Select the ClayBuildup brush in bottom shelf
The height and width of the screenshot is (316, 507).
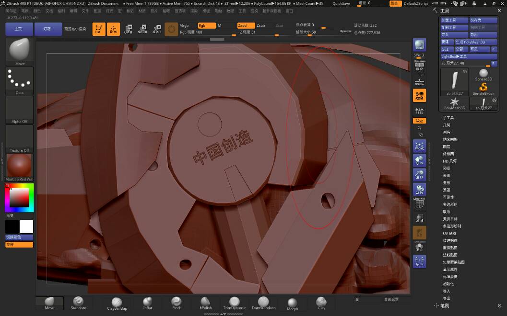pyautogui.click(x=117, y=304)
